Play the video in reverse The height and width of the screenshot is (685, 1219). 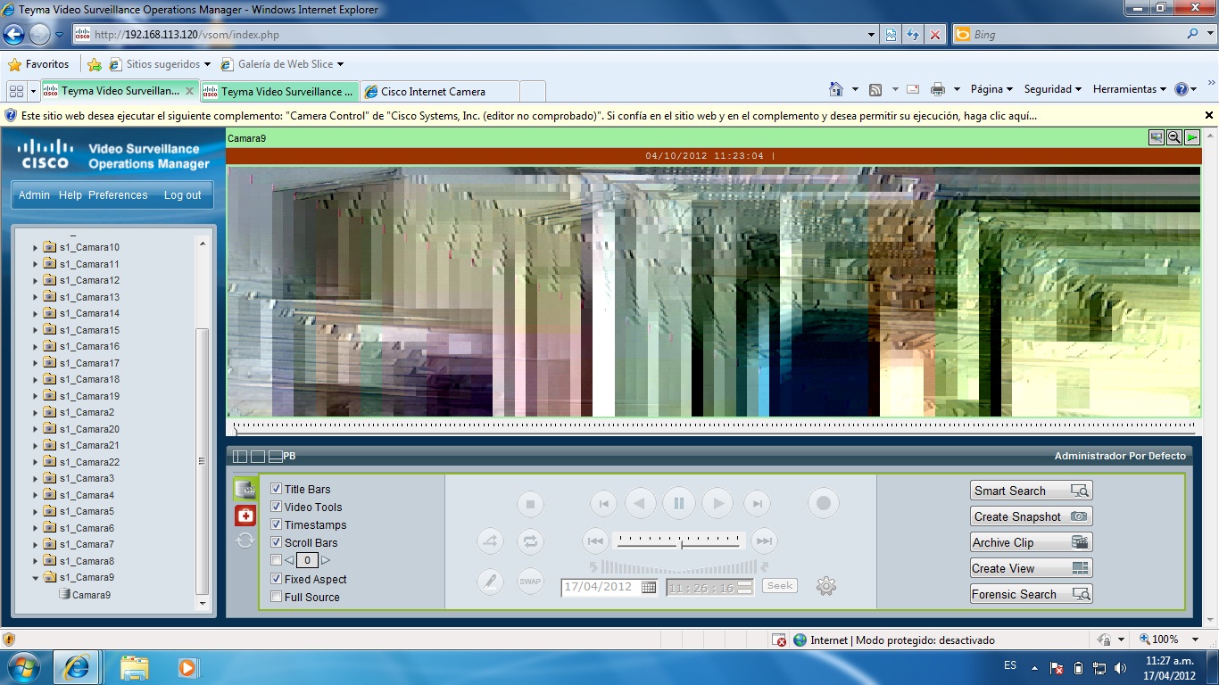pos(641,504)
